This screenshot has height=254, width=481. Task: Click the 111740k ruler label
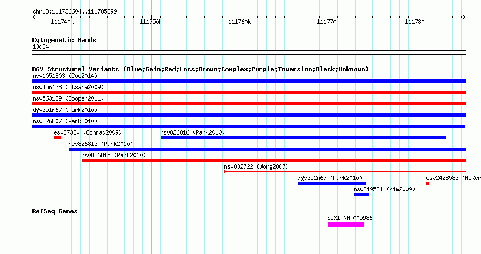click(x=62, y=22)
